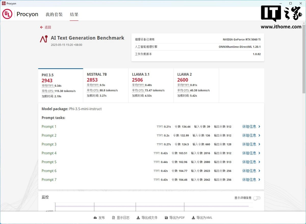The width and height of the screenshot is (306, 224).
Task: Switch to the MISTRAL 7B results tab
Action: [x=106, y=85]
